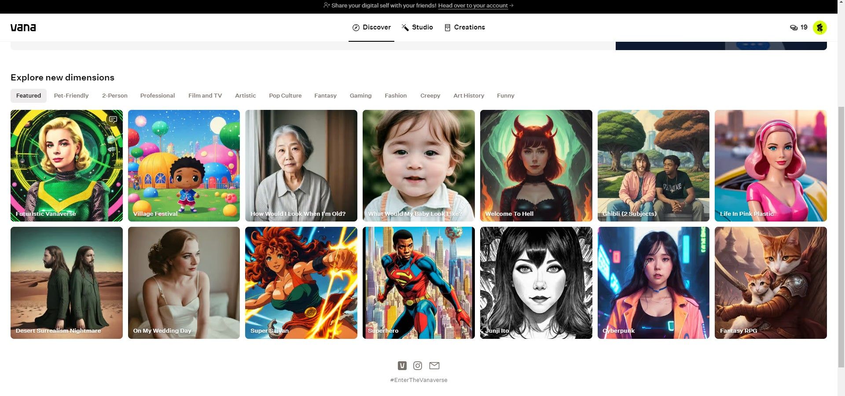Click the speech bubble icon on Futuristic Vanaverse

click(x=113, y=119)
